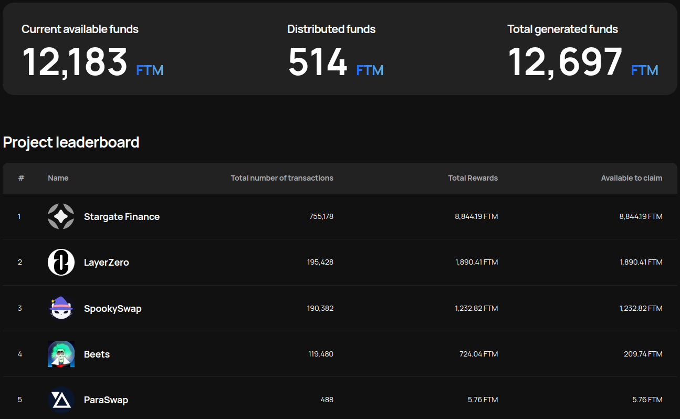Select the 195,428 transactions cell
680x419 pixels.
[x=320, y=262]
